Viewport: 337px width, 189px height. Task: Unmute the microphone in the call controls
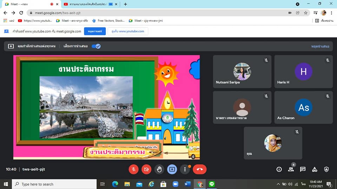tap(133, 169)
